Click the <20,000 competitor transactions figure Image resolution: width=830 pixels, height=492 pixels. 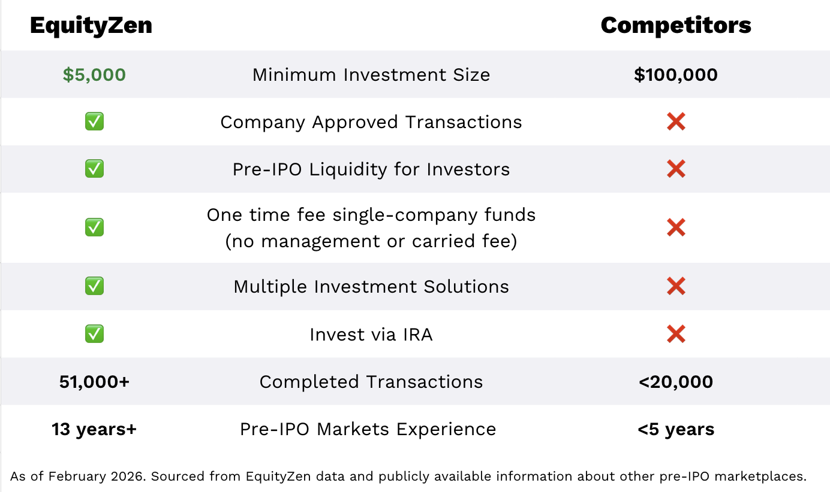[x=676, y=382]
